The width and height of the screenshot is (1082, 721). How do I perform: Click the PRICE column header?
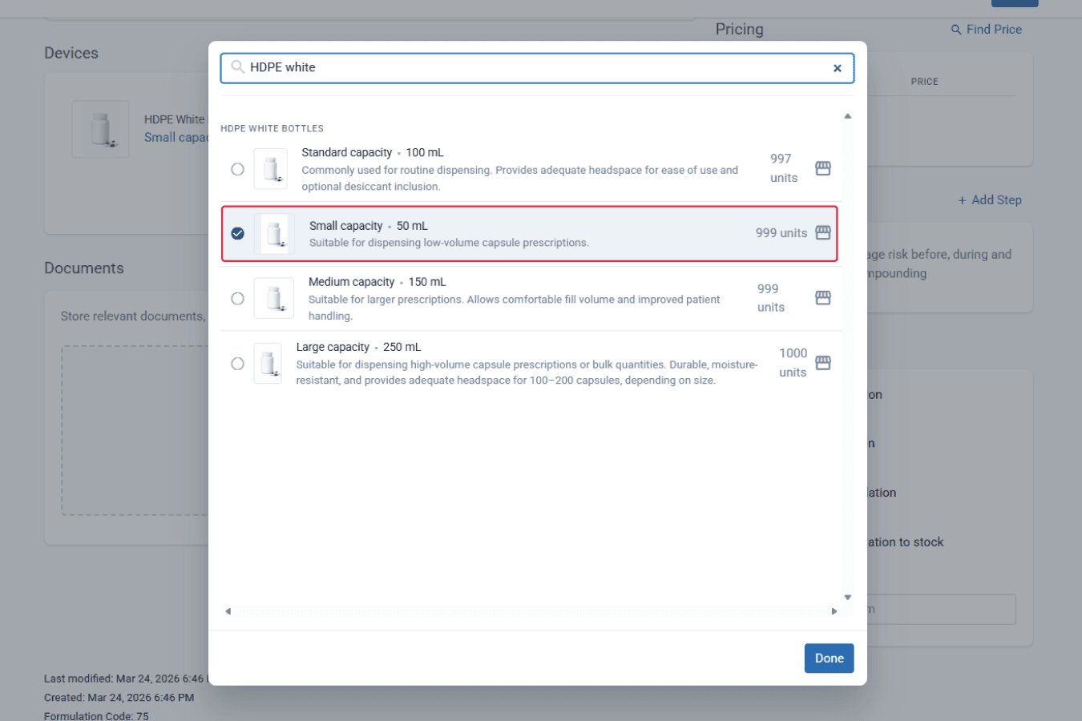pyautogui.click(x=924, y=82)
